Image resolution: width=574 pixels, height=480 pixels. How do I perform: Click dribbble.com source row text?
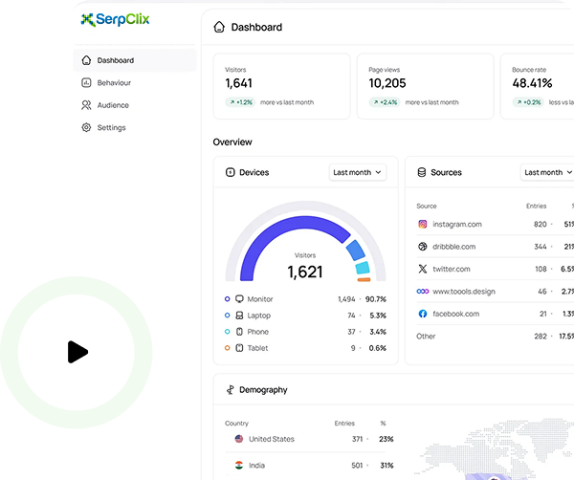453,247
